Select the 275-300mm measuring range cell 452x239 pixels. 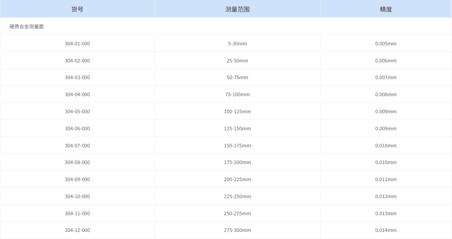tap(238, 230)
